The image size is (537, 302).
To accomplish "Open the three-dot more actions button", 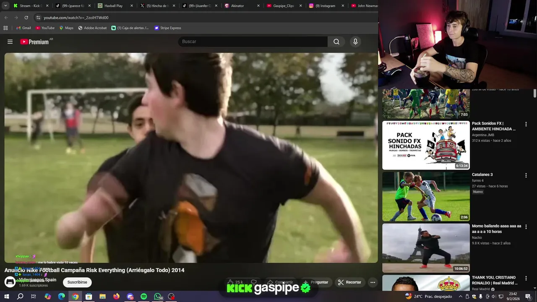I will coord(373,282).
